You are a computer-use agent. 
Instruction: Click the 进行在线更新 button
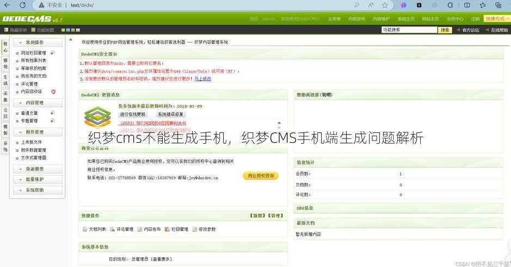tap(133, 114)
